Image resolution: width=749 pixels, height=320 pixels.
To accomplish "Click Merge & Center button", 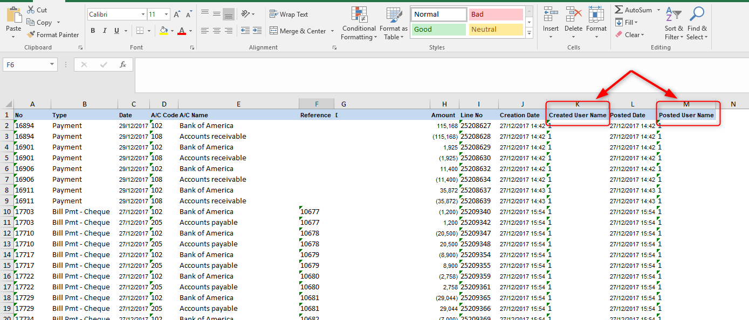I will point(302,31).
